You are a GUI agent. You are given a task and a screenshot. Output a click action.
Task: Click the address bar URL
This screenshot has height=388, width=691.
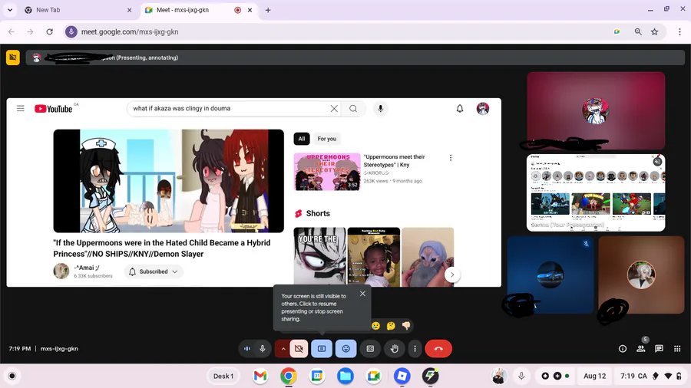click(x=130, y=31)
